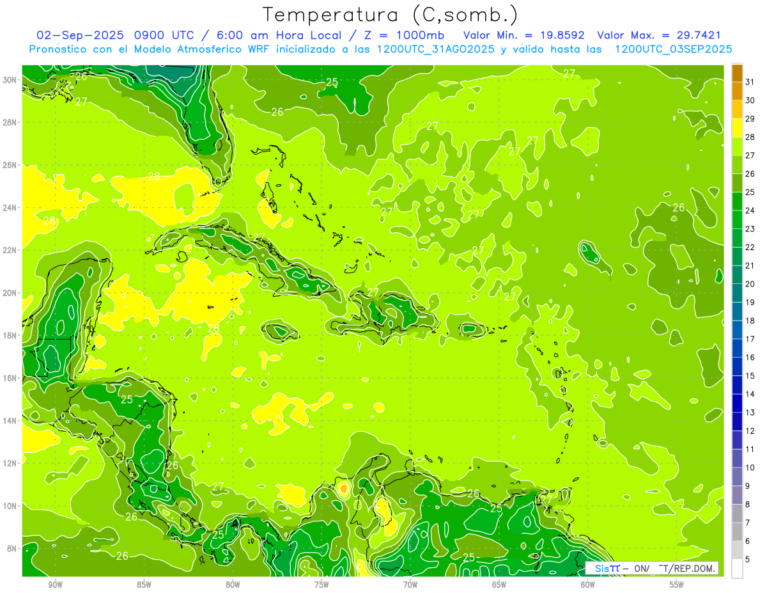Viewport: 767px width, 593px height.
Task: Click the "12N" latitude axis label
Action: [x=10, y=463]
